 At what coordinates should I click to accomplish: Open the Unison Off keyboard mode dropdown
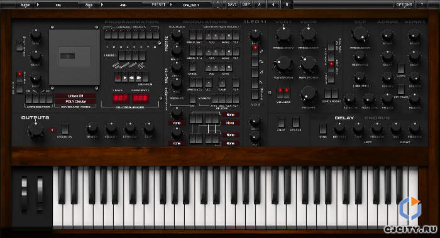click(75, 96)
